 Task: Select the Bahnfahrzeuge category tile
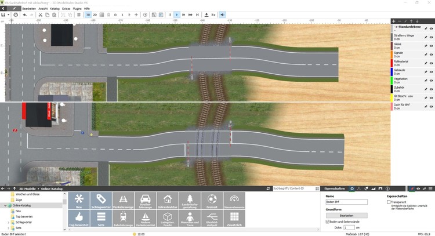click(x=124, y=218)
